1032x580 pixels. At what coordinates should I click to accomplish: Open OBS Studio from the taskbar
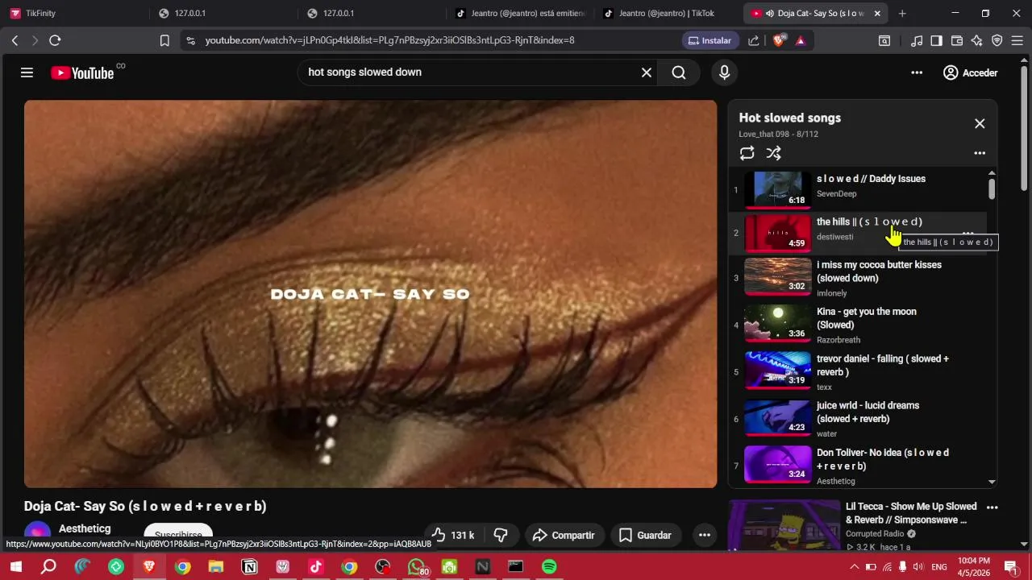click(x=383, y=567)
